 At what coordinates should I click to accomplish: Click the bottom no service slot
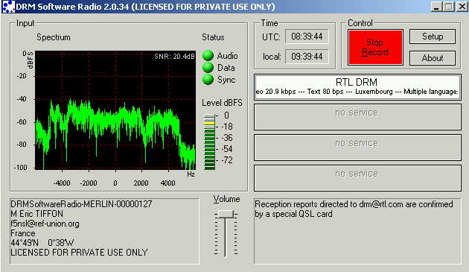(x=357, y=178)
